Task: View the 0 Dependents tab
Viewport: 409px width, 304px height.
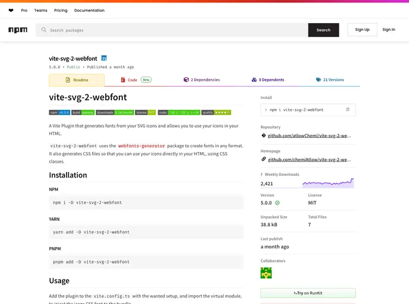Action: point(268,80)
